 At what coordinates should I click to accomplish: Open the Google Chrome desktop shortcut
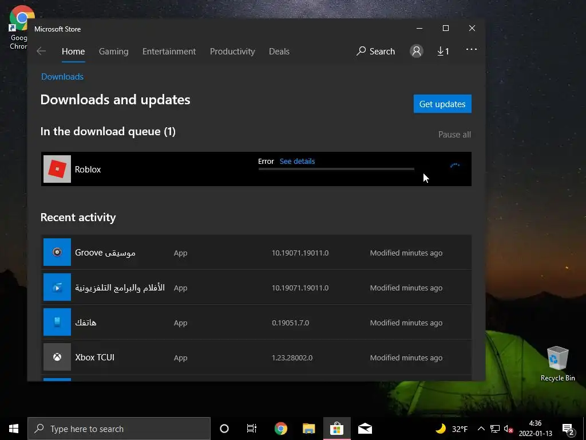point(19,28)
